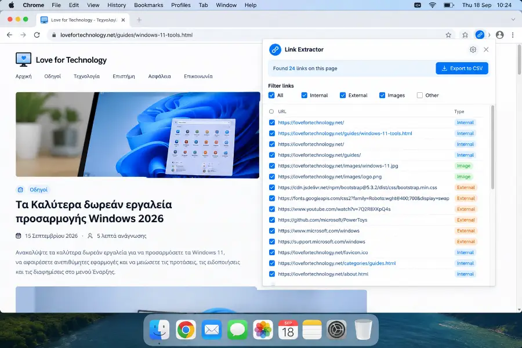The width and height of the screenshot is (522, 348).
Task: Go back to previous page
Action: [9, 35]
